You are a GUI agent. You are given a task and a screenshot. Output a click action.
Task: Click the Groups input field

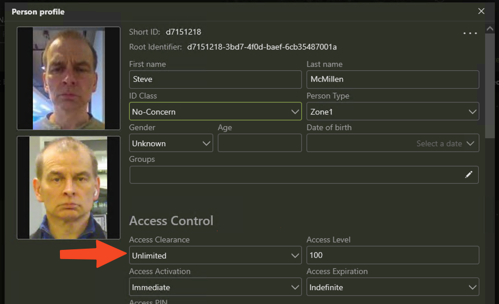[294, 175]
